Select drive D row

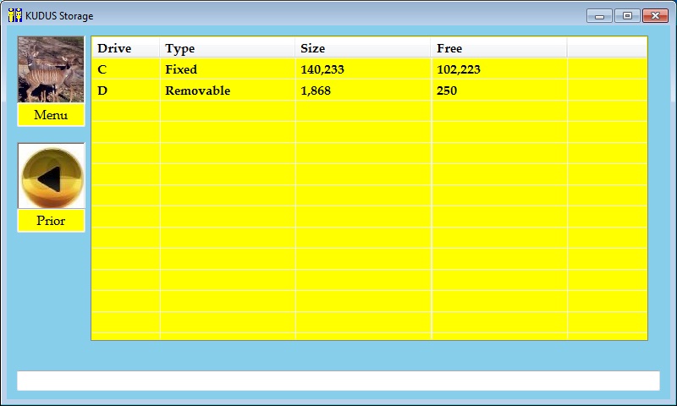(x=102, y=91)
